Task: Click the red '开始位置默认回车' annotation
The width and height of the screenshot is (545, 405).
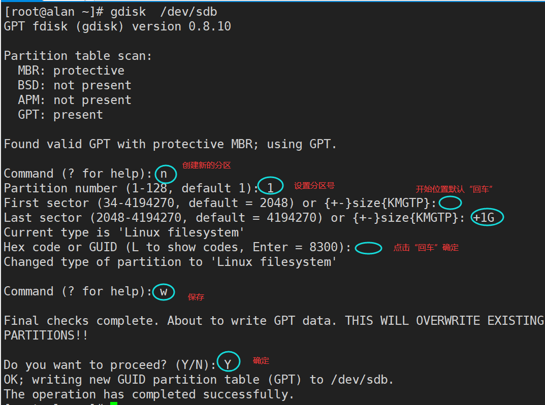Action: (455, 189)
